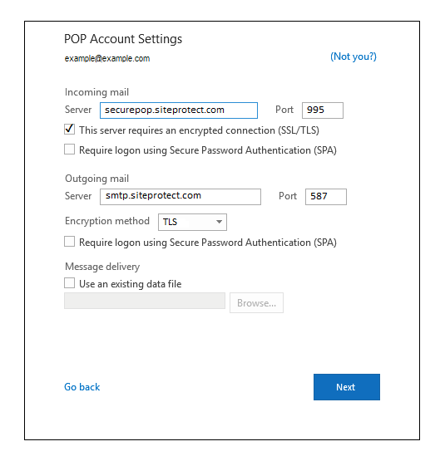445x461 pixels.
Task: Focus the outgoing mail Server field
Action: click(x=180, y=197)
